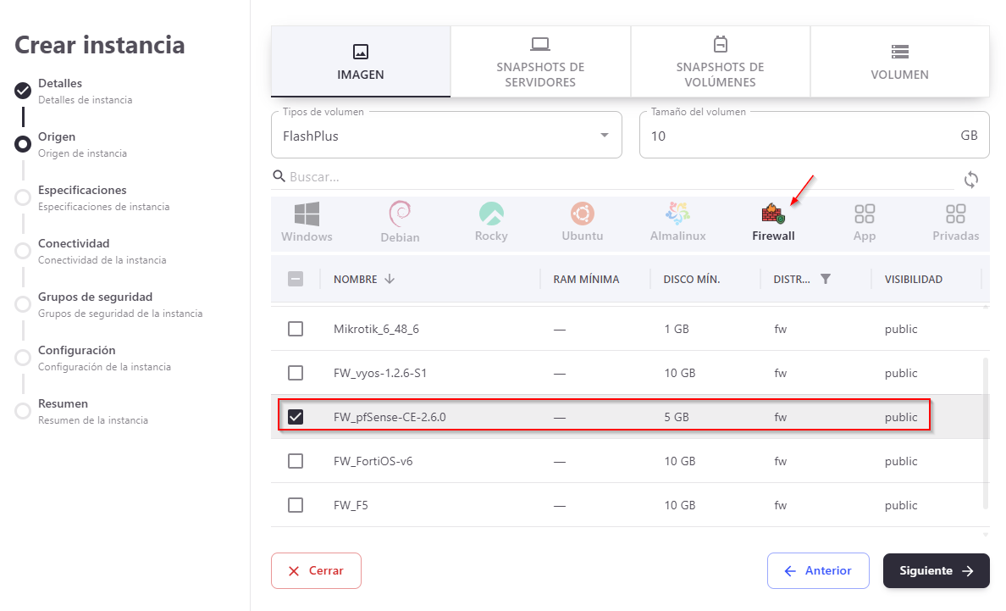The width and height of the screenshot is (1006, 611).
Task: Select the Windows image category icon
Action: pos(307,222)
